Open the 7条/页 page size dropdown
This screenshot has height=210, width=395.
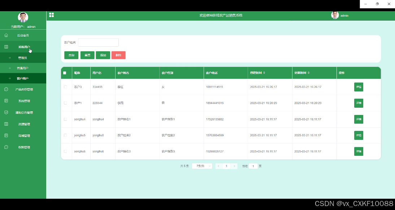coord(202,166)
